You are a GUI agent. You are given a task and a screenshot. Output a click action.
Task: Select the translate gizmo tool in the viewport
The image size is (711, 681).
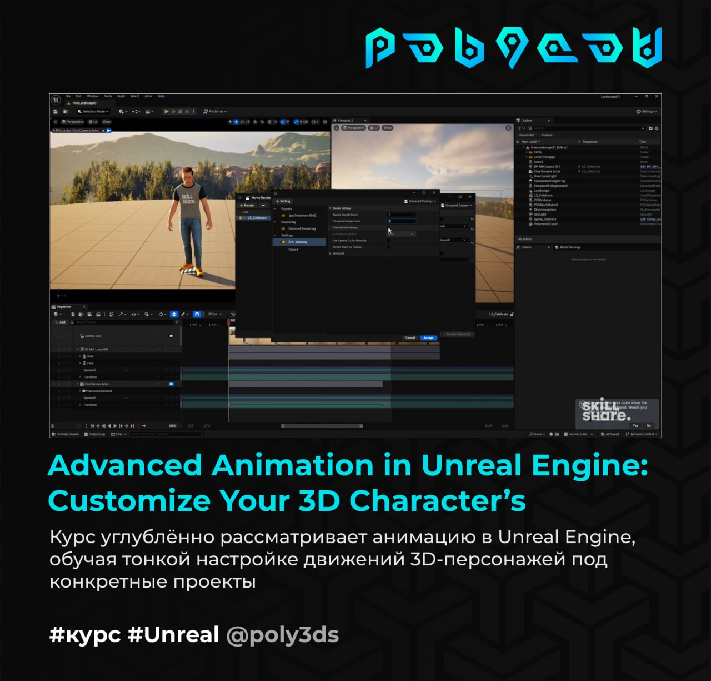click(x=236, y=122)
